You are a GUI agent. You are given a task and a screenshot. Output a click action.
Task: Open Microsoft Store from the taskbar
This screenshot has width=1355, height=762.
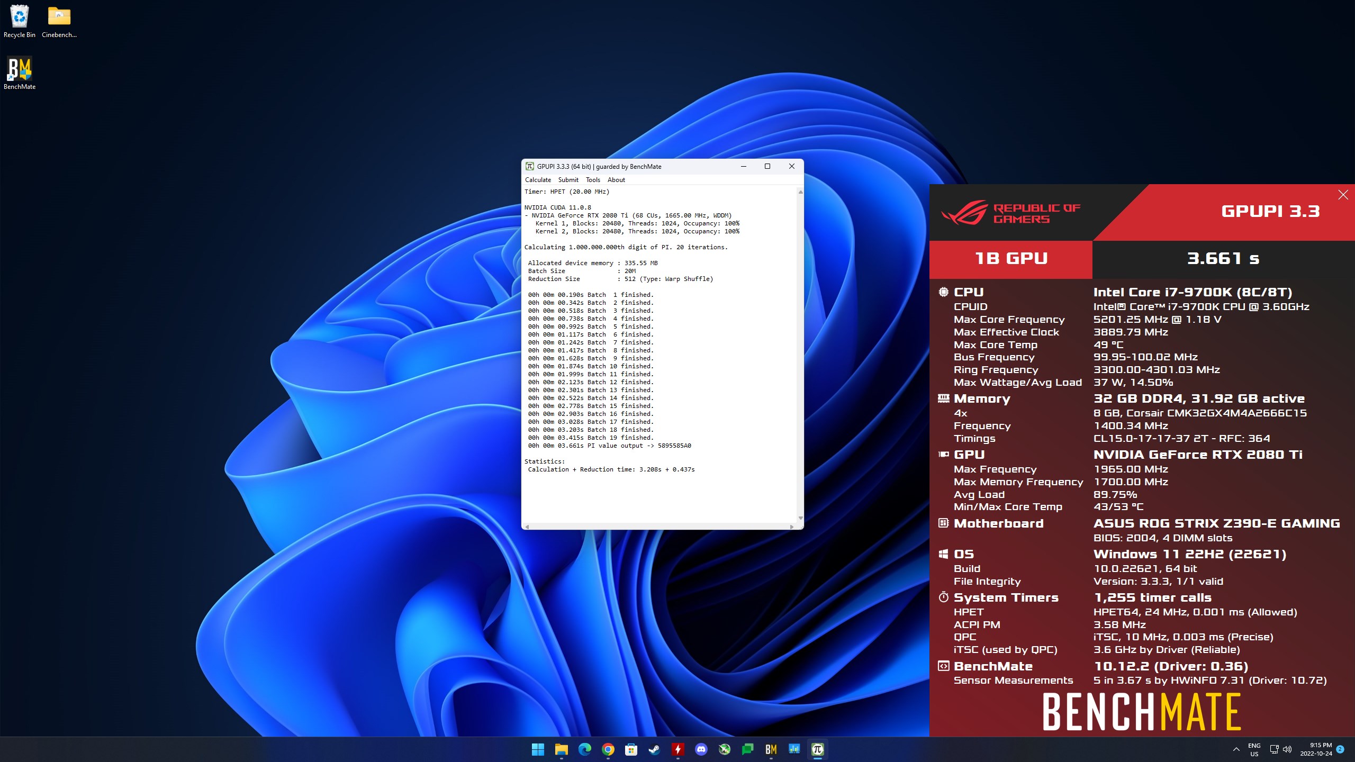click(631, 749)
